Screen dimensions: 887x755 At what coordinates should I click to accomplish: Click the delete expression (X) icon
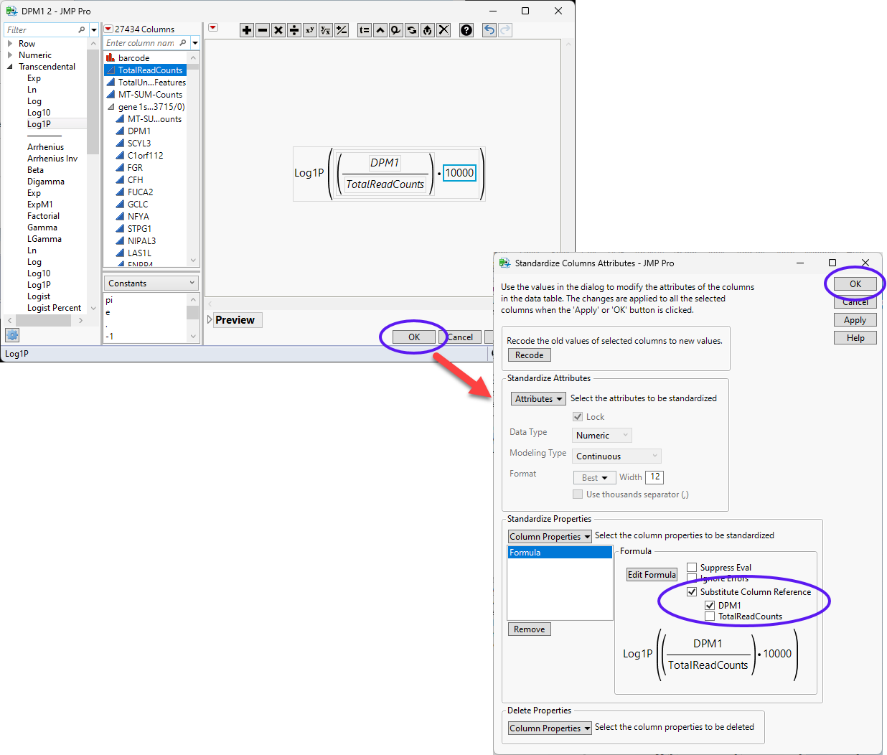[x=444, y=30]
